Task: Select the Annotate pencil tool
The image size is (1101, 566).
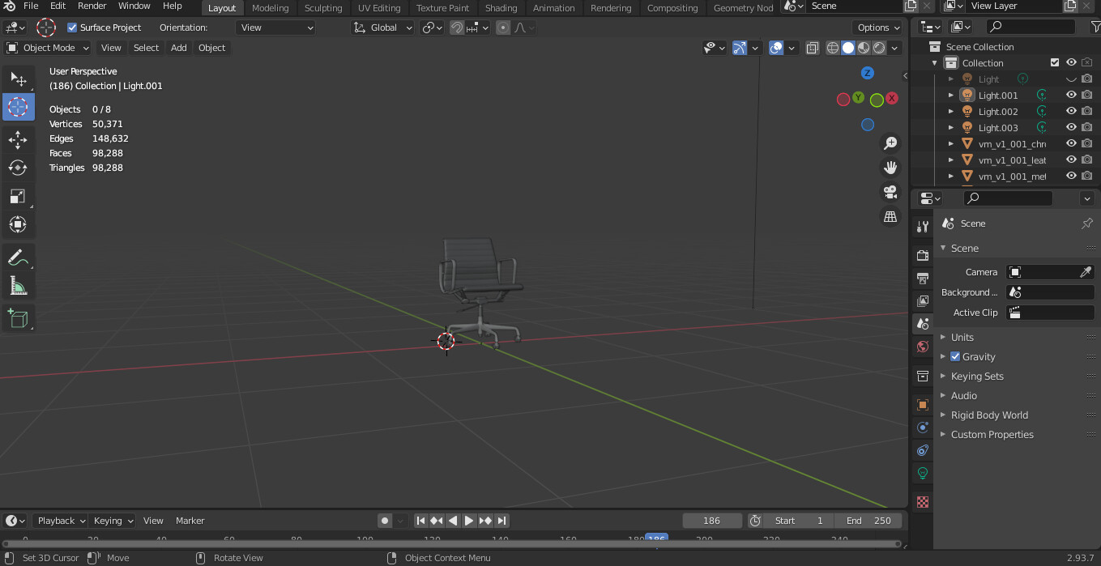Action: pos(19,257)
